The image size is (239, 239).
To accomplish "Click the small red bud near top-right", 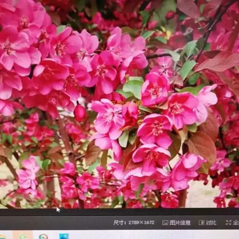I will (170, 15).
